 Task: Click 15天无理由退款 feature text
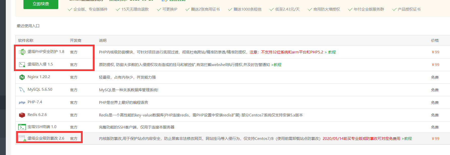(135, 9)
